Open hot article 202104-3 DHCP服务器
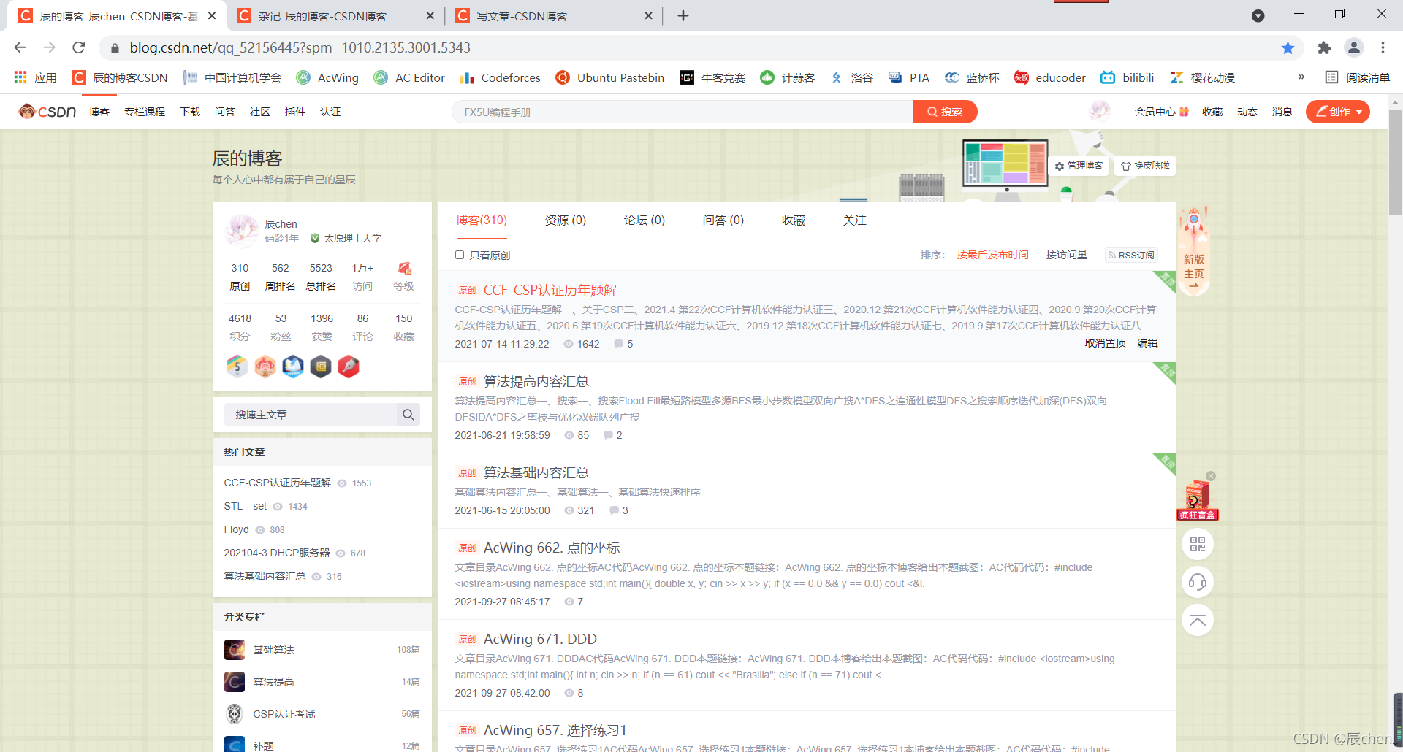The width and height of the screenshot is (1403, 752). pos(277,553)
